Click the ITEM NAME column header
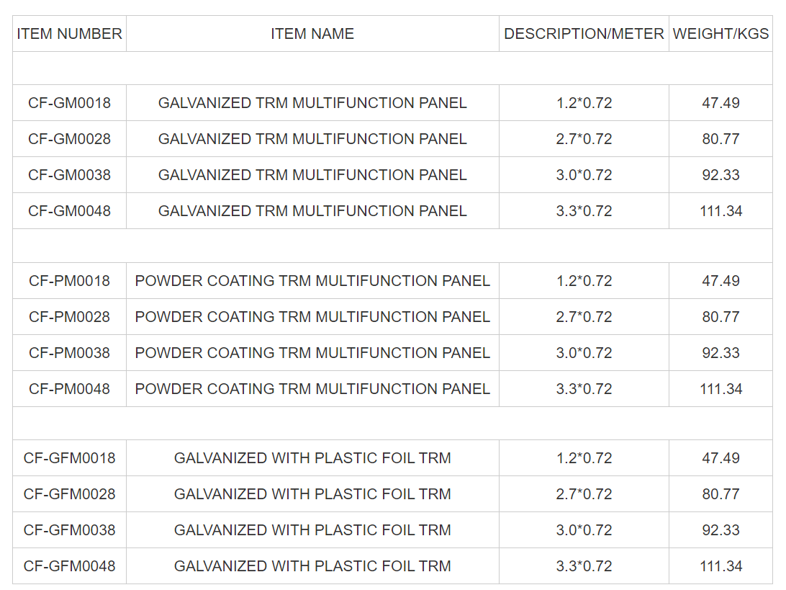 coord(312,34)
